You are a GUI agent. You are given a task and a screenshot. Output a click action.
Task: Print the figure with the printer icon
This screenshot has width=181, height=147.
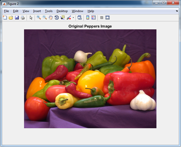[x=23, y=18]
